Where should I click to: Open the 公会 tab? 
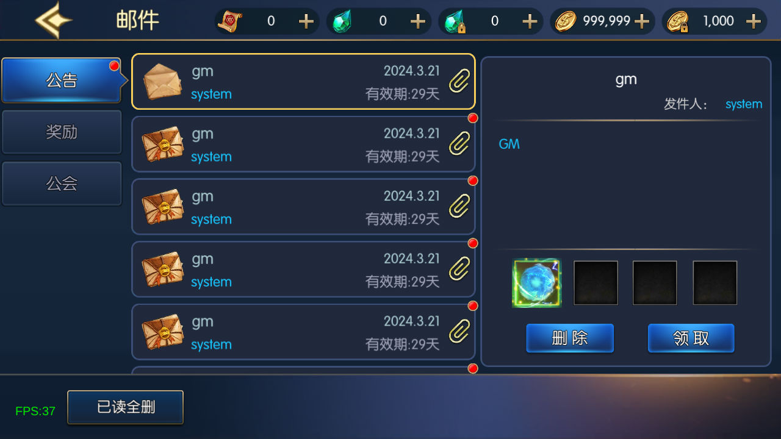(62, 184)
